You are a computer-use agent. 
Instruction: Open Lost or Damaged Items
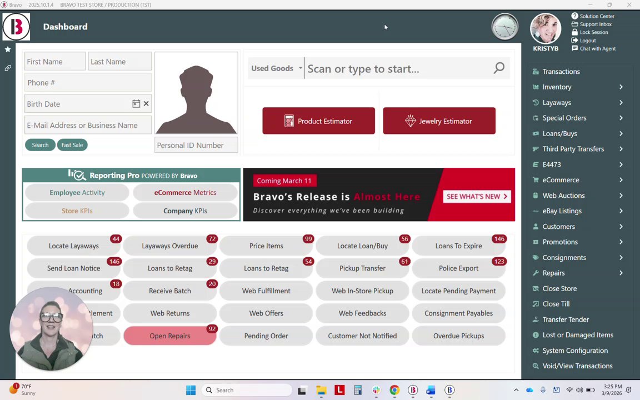578,335
